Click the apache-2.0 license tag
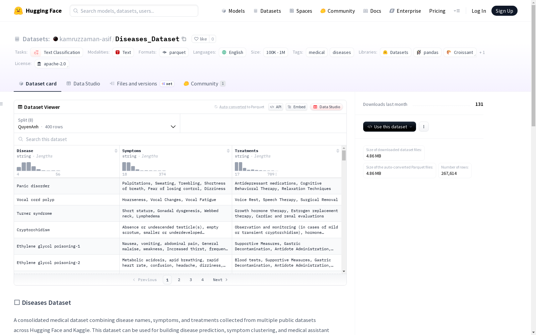 click(x=52, y=64)
